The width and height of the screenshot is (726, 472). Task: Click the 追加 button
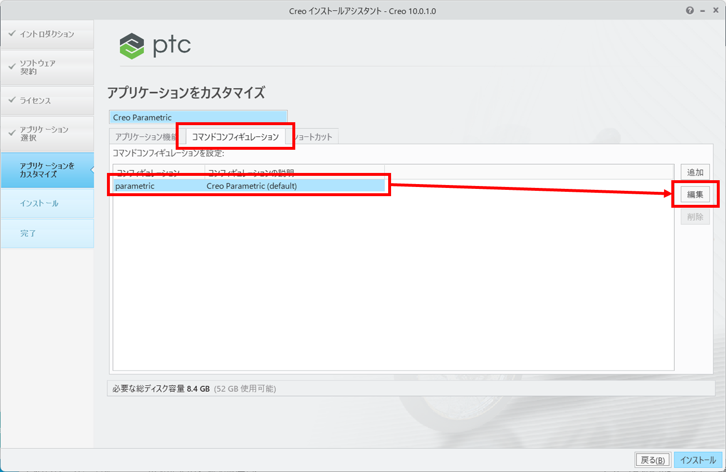coord(695,172)
